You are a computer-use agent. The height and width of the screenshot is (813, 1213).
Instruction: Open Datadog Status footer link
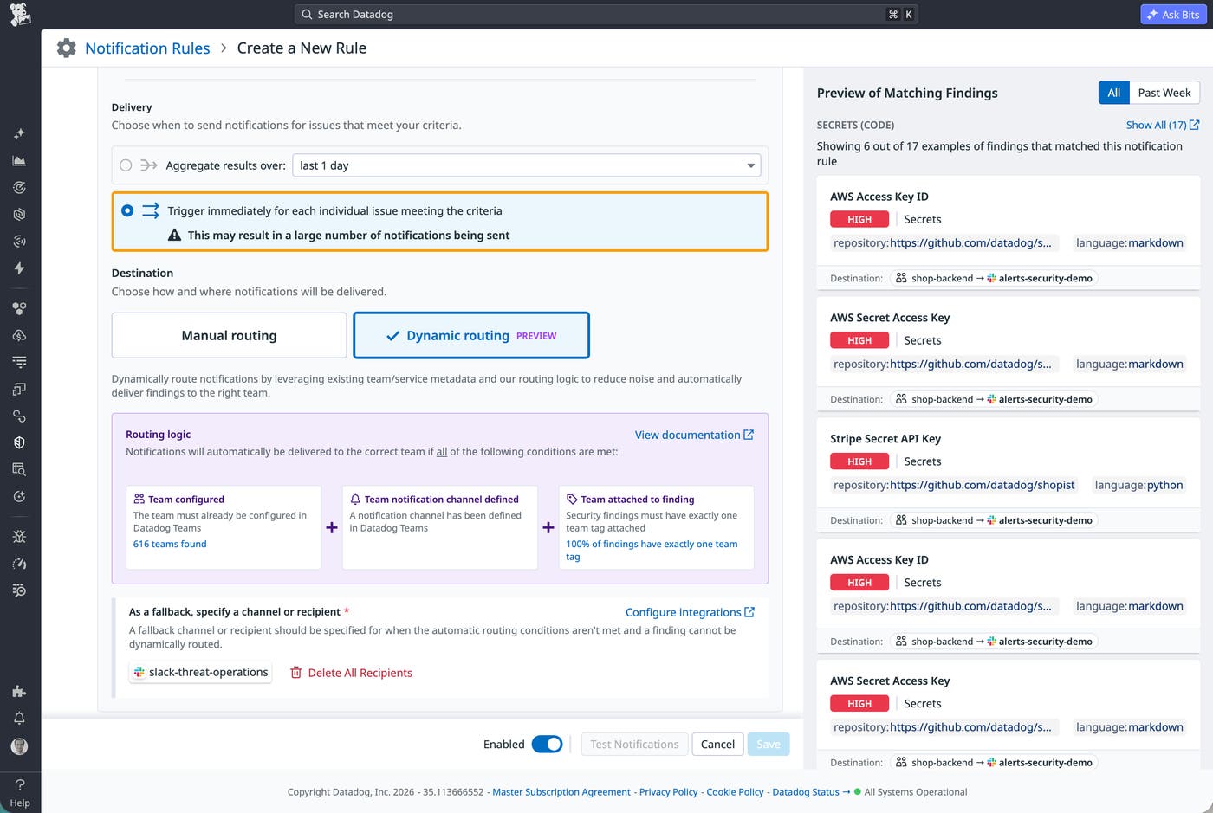click(811, 791)
